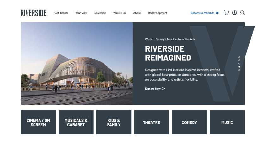265x150 pixels.
Task: Click the 'Western Sydney's New Centre of the Arts' text
Action: pyautogui.click(x=170, y=39)
